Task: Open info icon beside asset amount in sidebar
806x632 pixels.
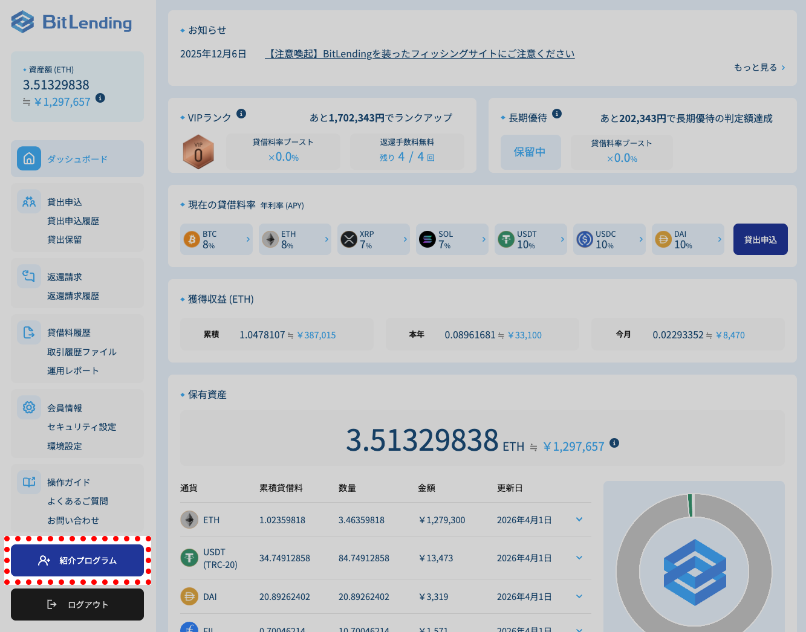Action: click(100, 98)
